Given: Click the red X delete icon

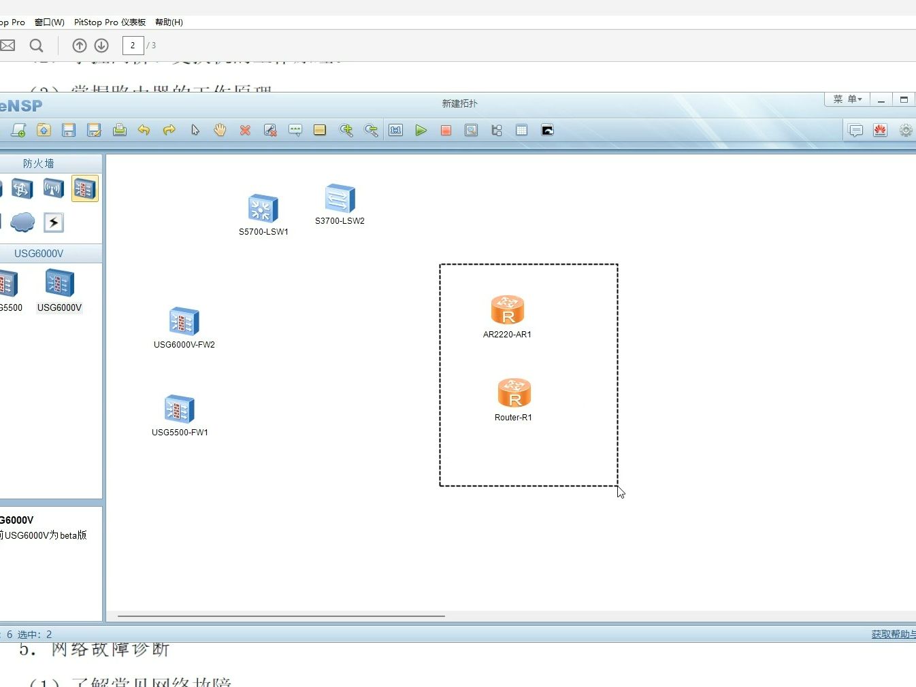Looking at the screenshot, I should [245, 130].
